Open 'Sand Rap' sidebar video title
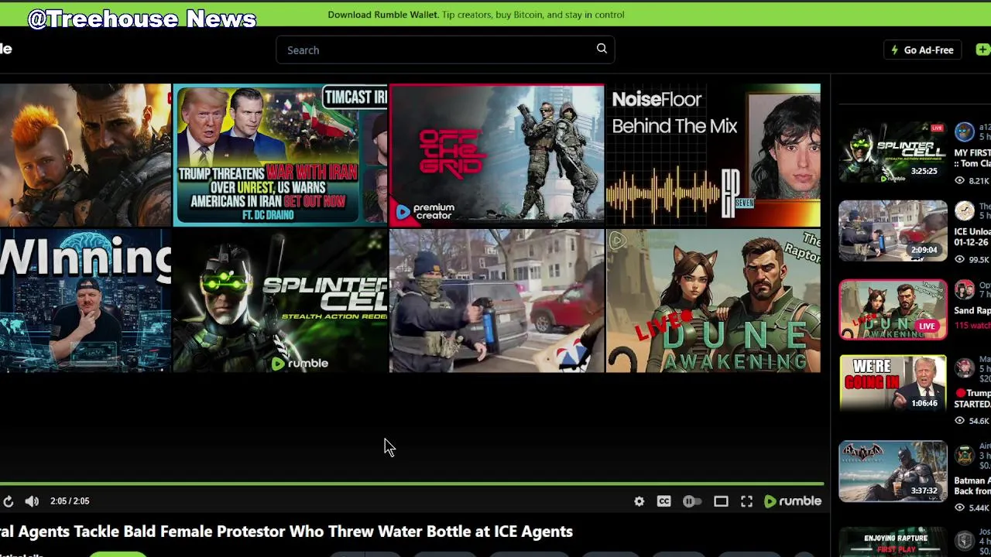This screenshot has width=991, height=557. pyautogui.click(x=972, y=310)
